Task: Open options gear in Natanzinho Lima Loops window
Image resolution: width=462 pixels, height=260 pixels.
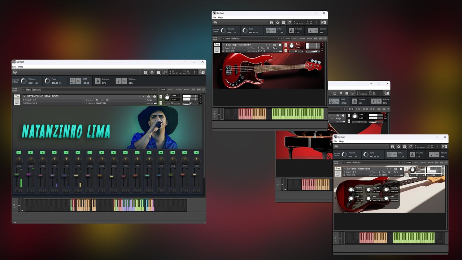Action: tap(152, 72)
